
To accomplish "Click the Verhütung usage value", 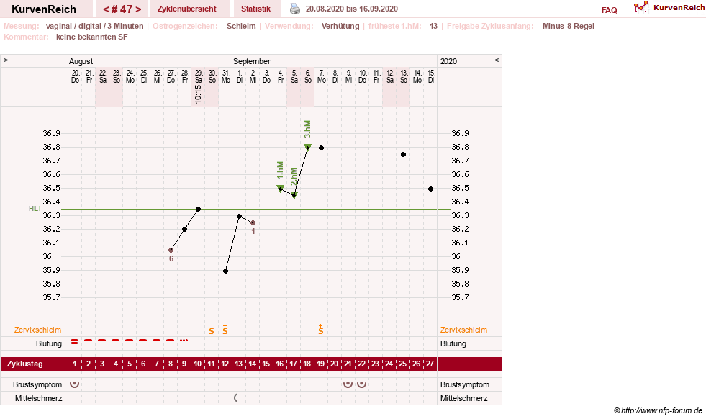I will 340,26.
